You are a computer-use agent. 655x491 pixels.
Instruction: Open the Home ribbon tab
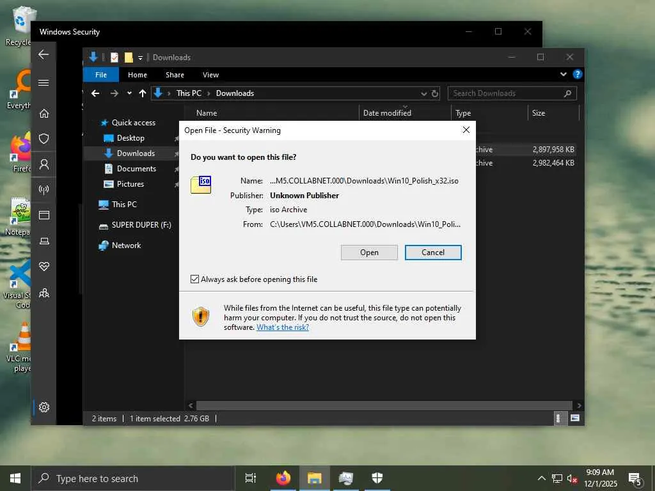138,75
